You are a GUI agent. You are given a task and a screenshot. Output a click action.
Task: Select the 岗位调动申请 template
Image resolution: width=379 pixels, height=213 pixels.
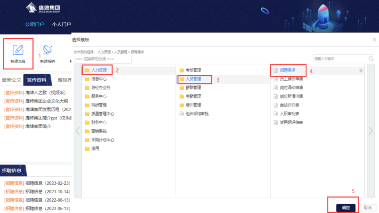click(288, 88)
